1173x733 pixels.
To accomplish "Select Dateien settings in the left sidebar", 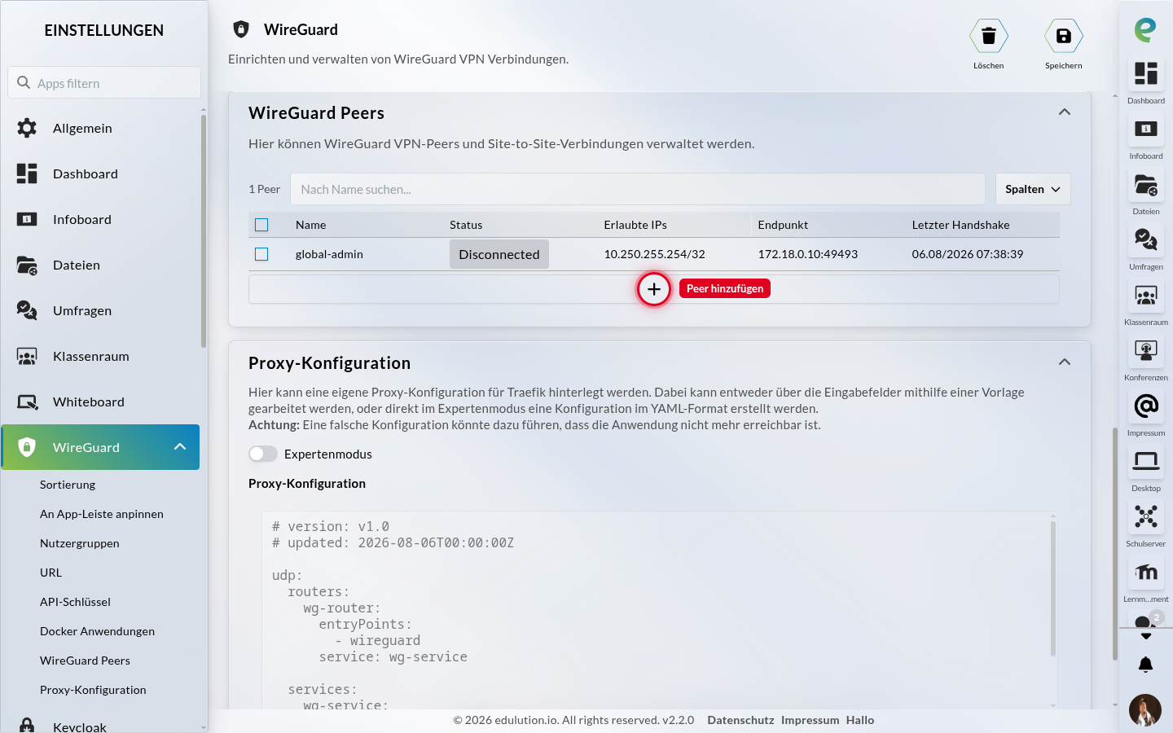I will coord(100,265).
